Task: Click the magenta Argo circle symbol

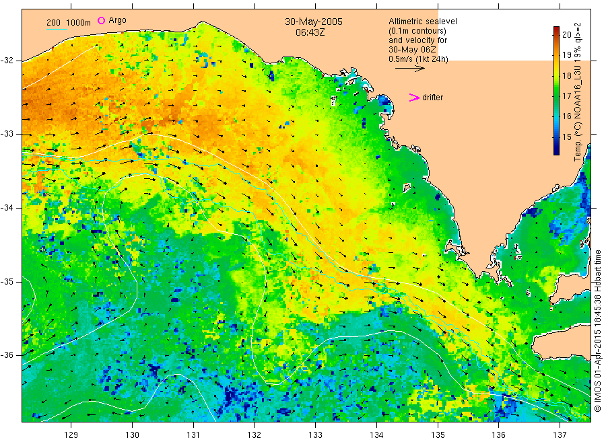Action: pos(101,20)
